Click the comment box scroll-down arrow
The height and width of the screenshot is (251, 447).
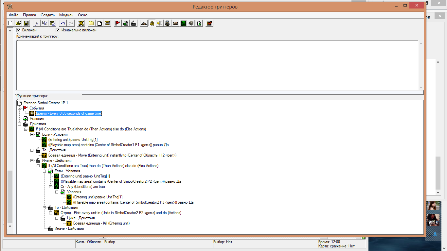pos(421,87)
